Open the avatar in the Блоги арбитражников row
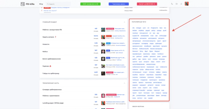Screen dimensions: 209x109 pos(103,59)
